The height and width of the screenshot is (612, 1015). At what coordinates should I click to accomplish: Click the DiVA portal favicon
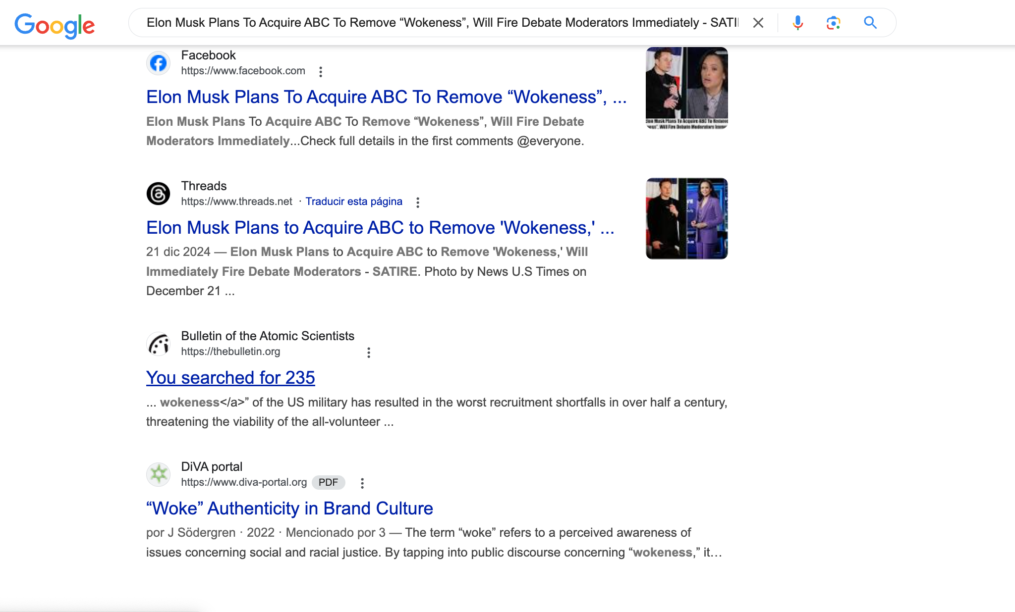point(159,474)
